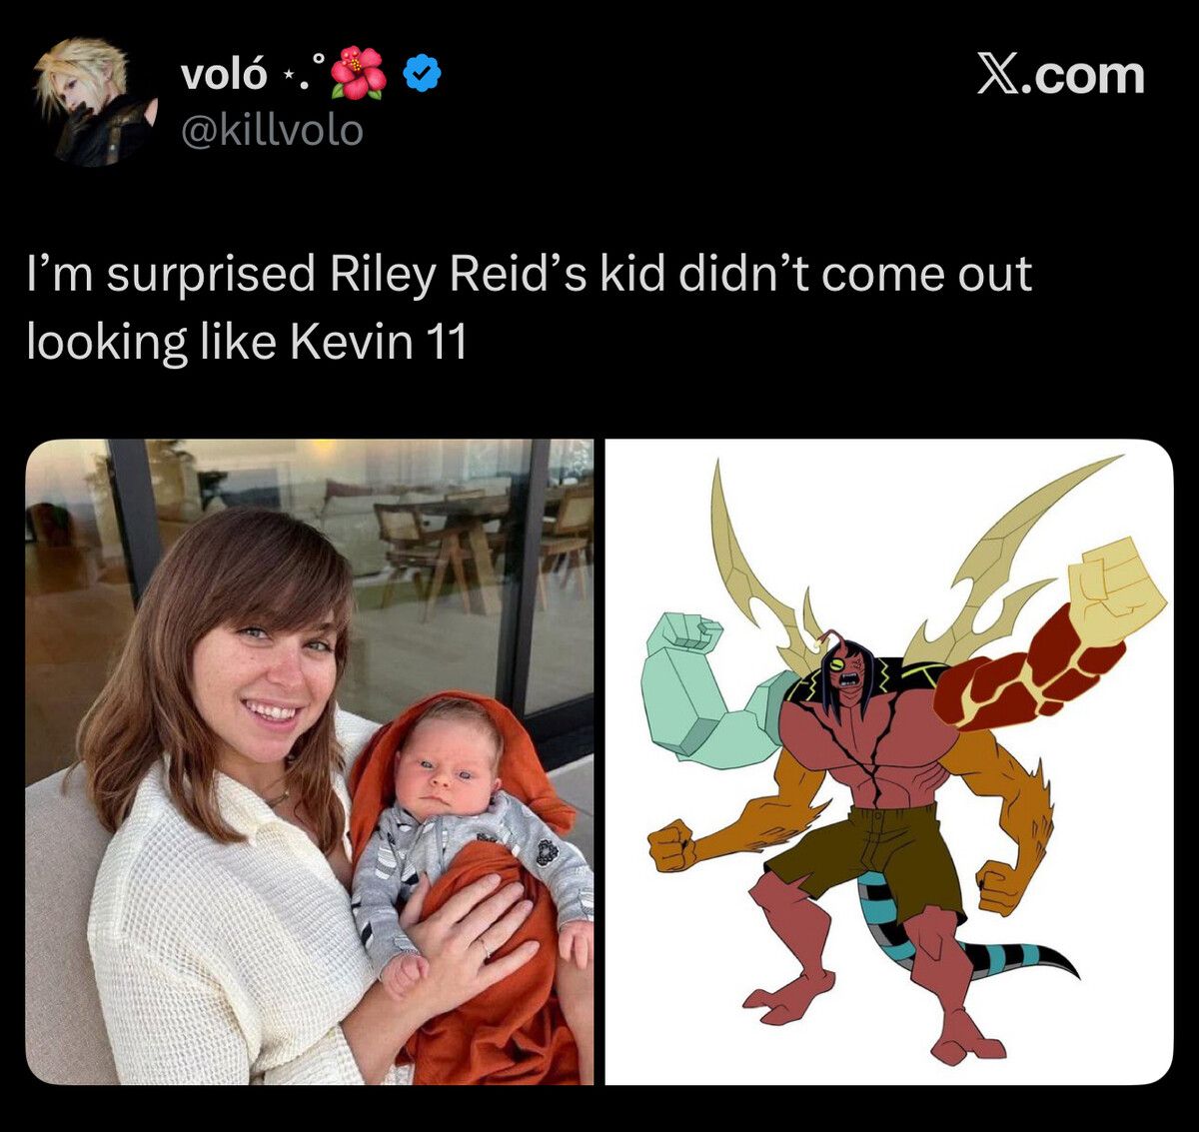Click the words "Kevin 11" in tweet
This screenshot has width=1199, height=1132.
click(379, 343)
